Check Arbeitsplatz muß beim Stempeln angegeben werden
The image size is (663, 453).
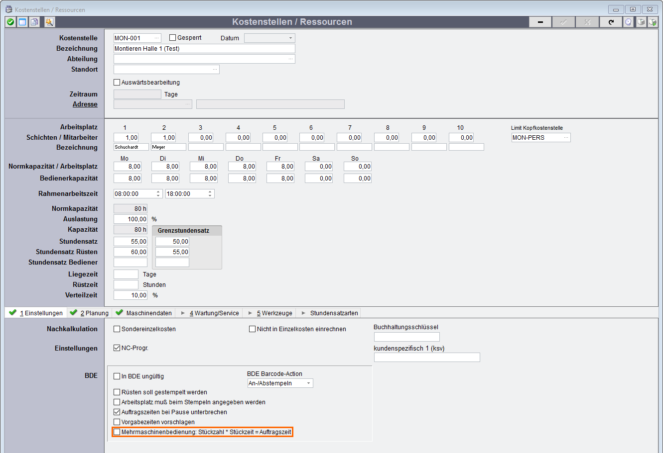[117, 402]
